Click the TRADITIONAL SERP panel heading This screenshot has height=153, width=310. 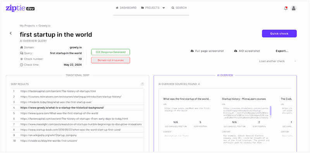point(77,75)
